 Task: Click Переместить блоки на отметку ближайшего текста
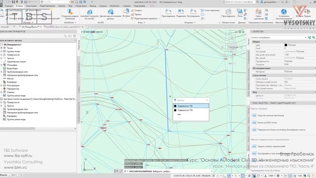(x=278, y=130)
